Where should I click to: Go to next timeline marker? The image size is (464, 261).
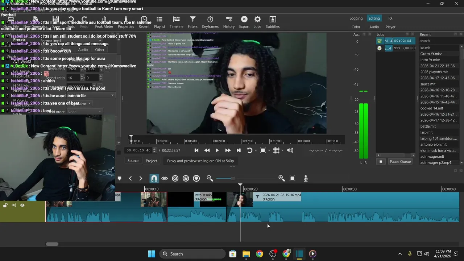[141, 178]
